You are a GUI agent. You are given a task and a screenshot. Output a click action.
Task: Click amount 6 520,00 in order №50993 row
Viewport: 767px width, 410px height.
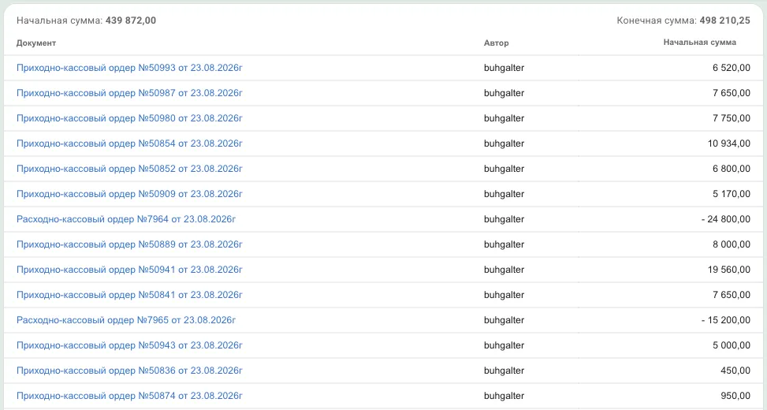click(732, 68)
